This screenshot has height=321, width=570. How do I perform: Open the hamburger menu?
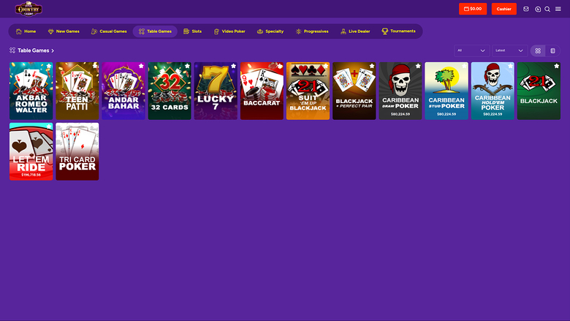(558, 9)
